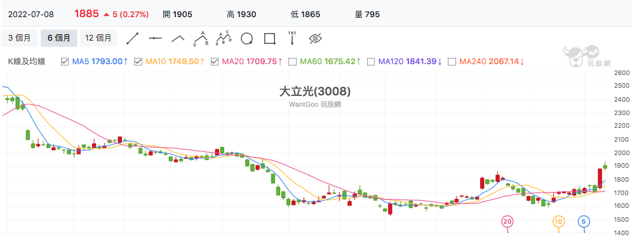Enable the MA240 moving average checkbox
This screenshot has height=239, width=632.
(x=452, y=62)
